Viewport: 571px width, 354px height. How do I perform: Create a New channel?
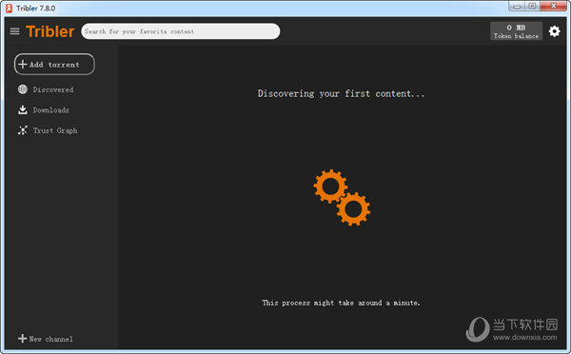51,339
